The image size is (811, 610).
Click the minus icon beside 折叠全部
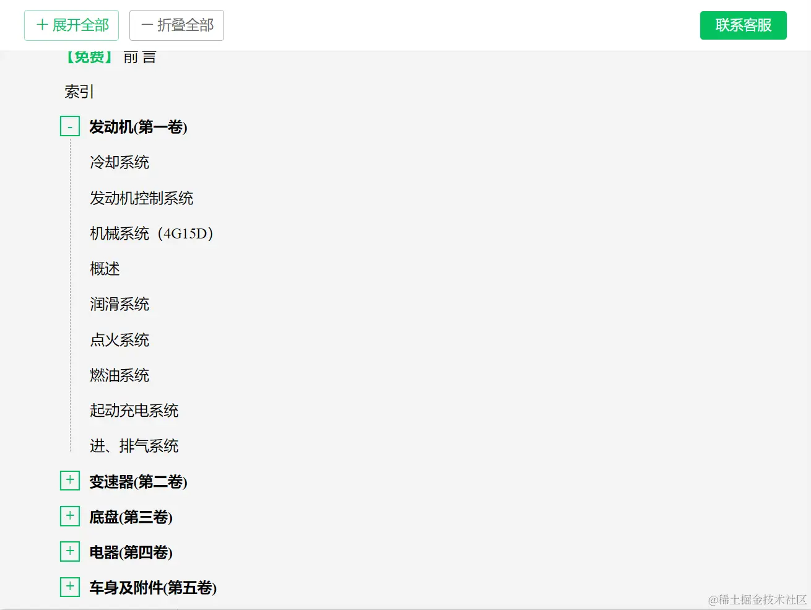click(x=147, y=25)
